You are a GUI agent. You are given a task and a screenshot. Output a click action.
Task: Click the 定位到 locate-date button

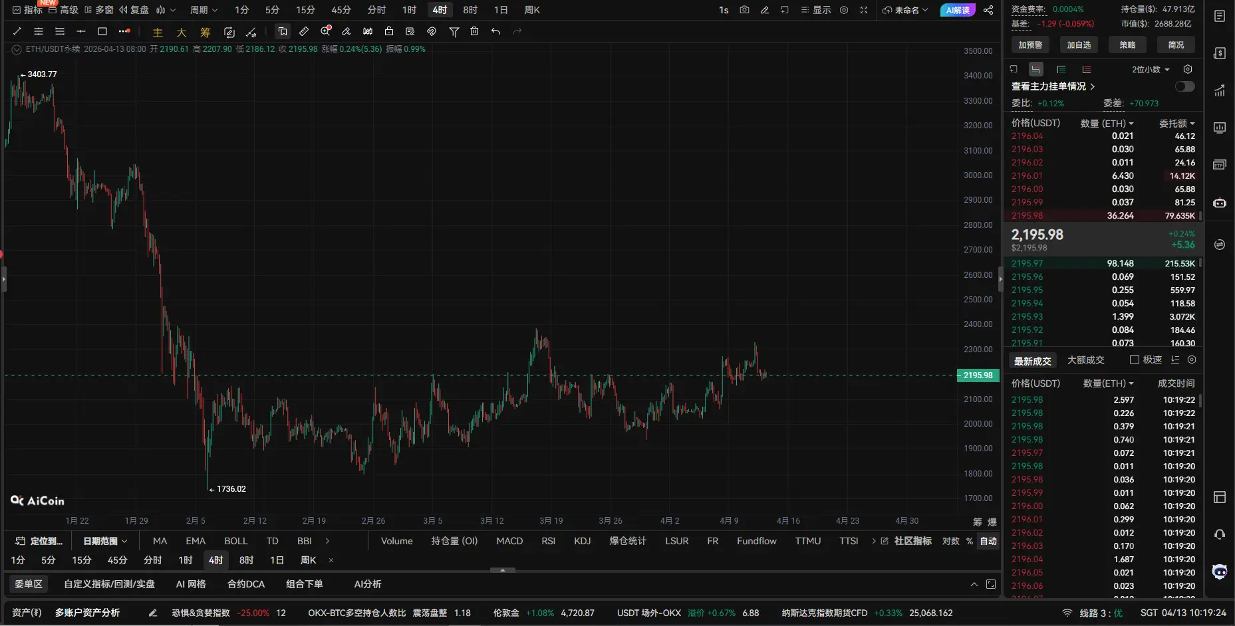click(x=38, y=541)
